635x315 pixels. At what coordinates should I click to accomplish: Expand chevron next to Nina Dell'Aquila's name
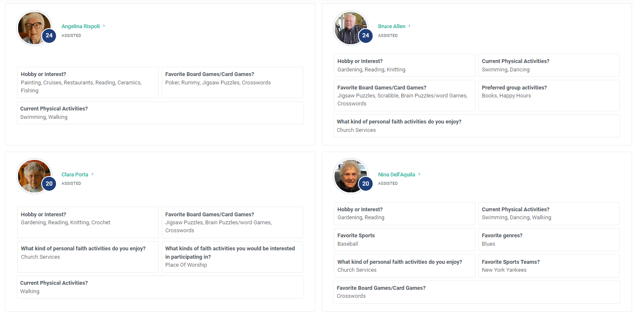click(419, 174)
